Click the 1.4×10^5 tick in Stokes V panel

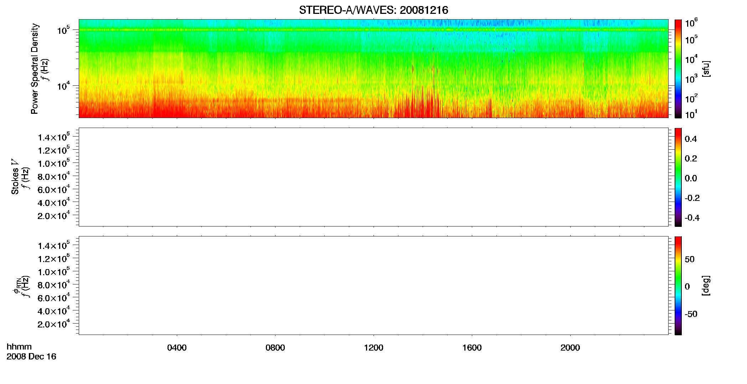54,137
